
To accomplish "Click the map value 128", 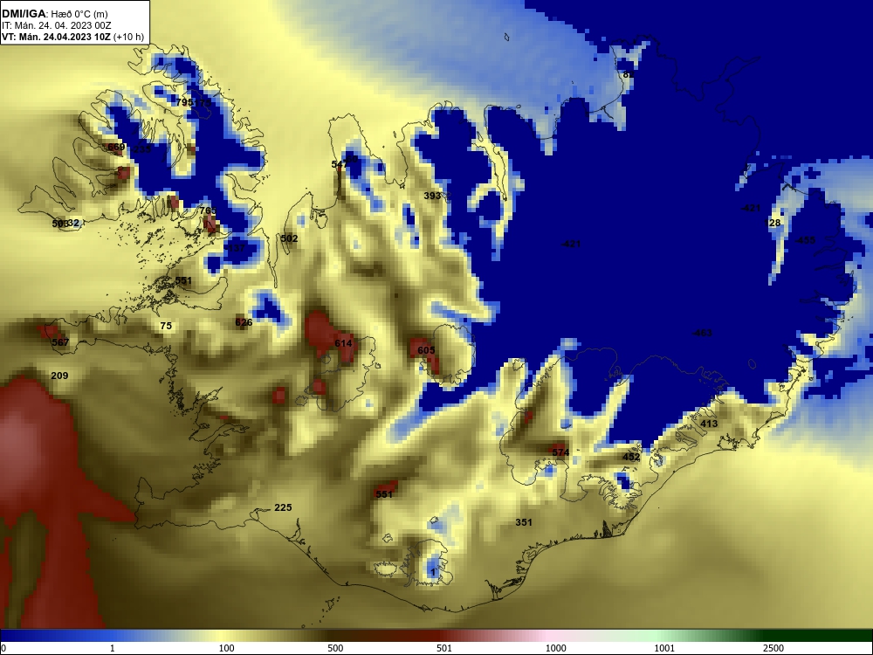I will [x=773, y=223].
